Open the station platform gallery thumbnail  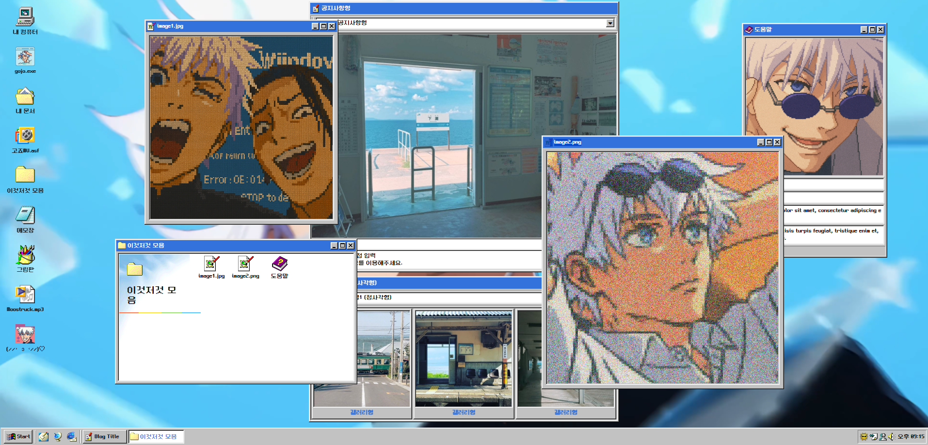pos(464,359)
